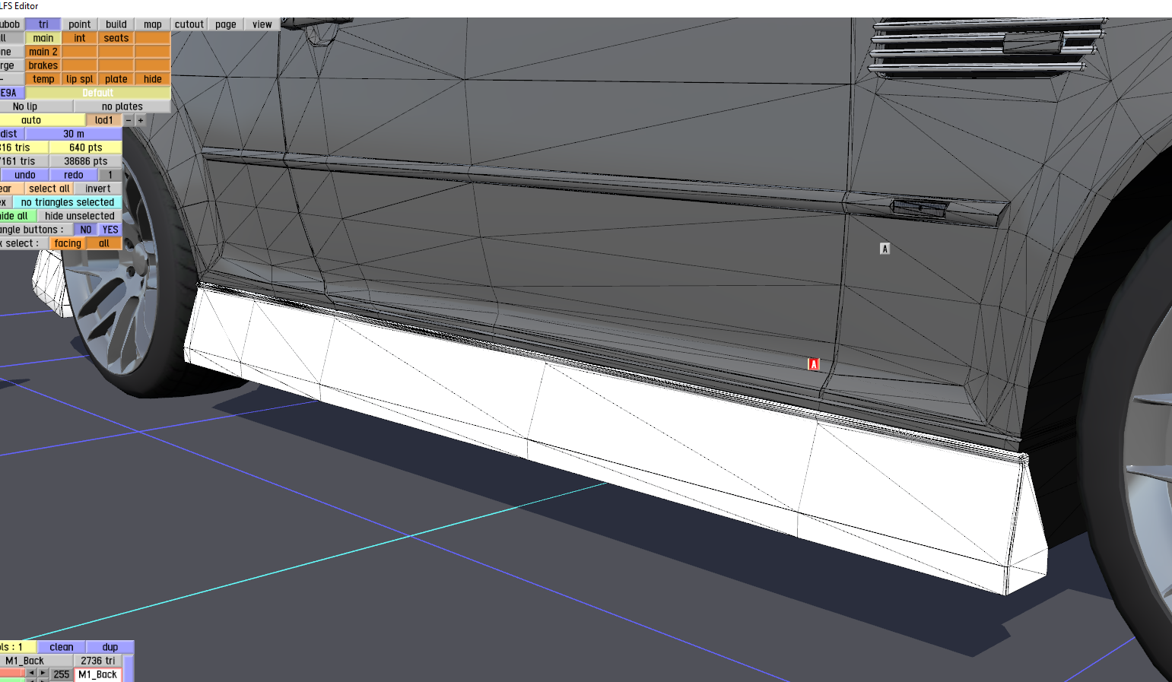Click the undo count value 1

coord(110,175)
